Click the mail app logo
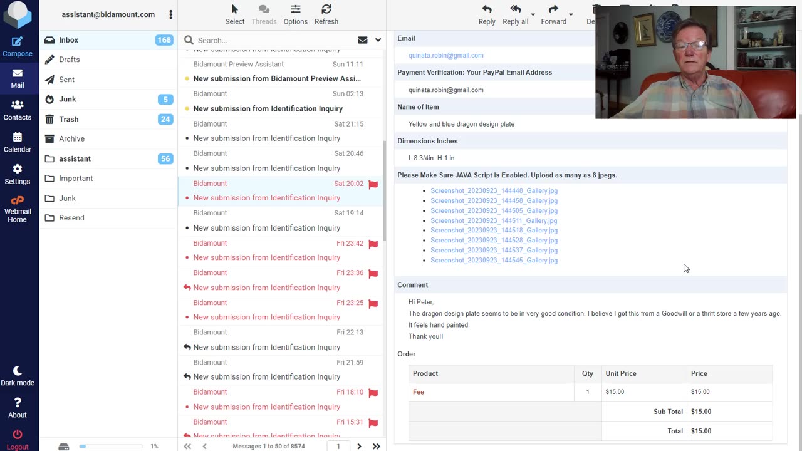 click(17, 15)
